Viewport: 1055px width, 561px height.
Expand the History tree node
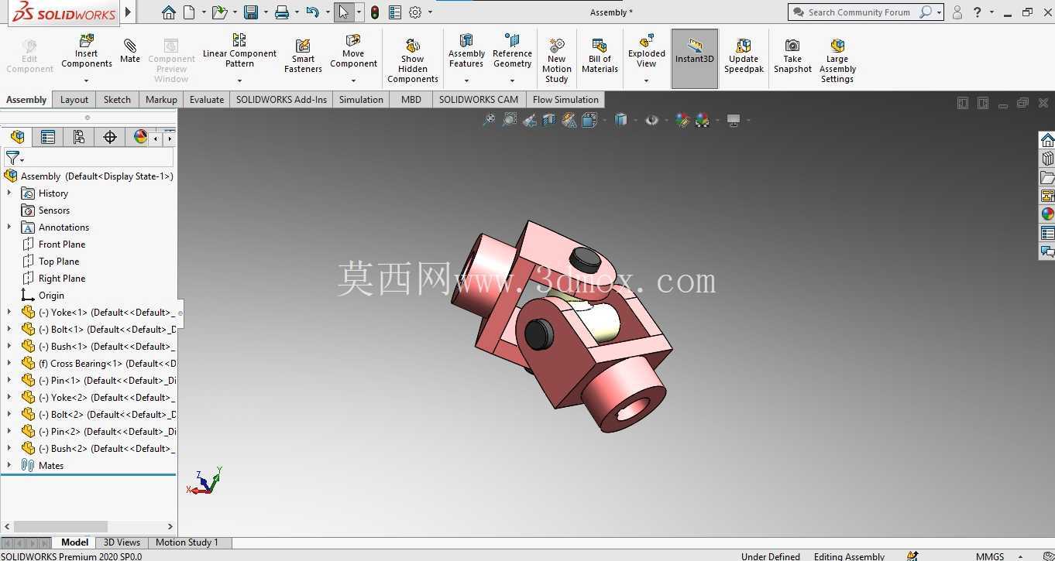[x=9, y=193]
